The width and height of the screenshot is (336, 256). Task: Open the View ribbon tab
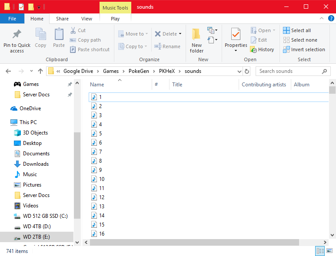(x=87, y=19)
